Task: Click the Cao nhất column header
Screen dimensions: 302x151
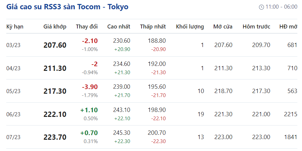Action: pyautogui.click(x=119, y=26)
